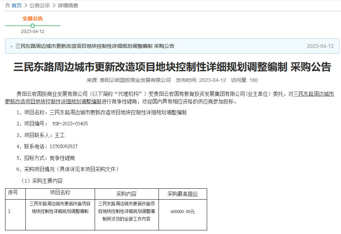Open the announcement link in the blue bar

coord(95,46)
